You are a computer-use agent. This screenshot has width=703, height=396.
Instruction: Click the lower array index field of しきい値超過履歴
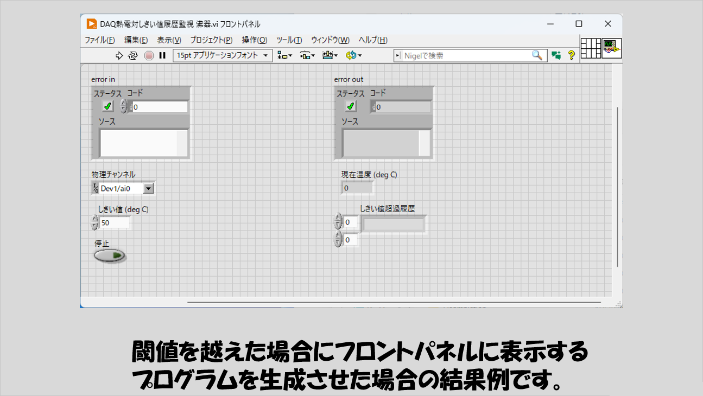(351, 239)
